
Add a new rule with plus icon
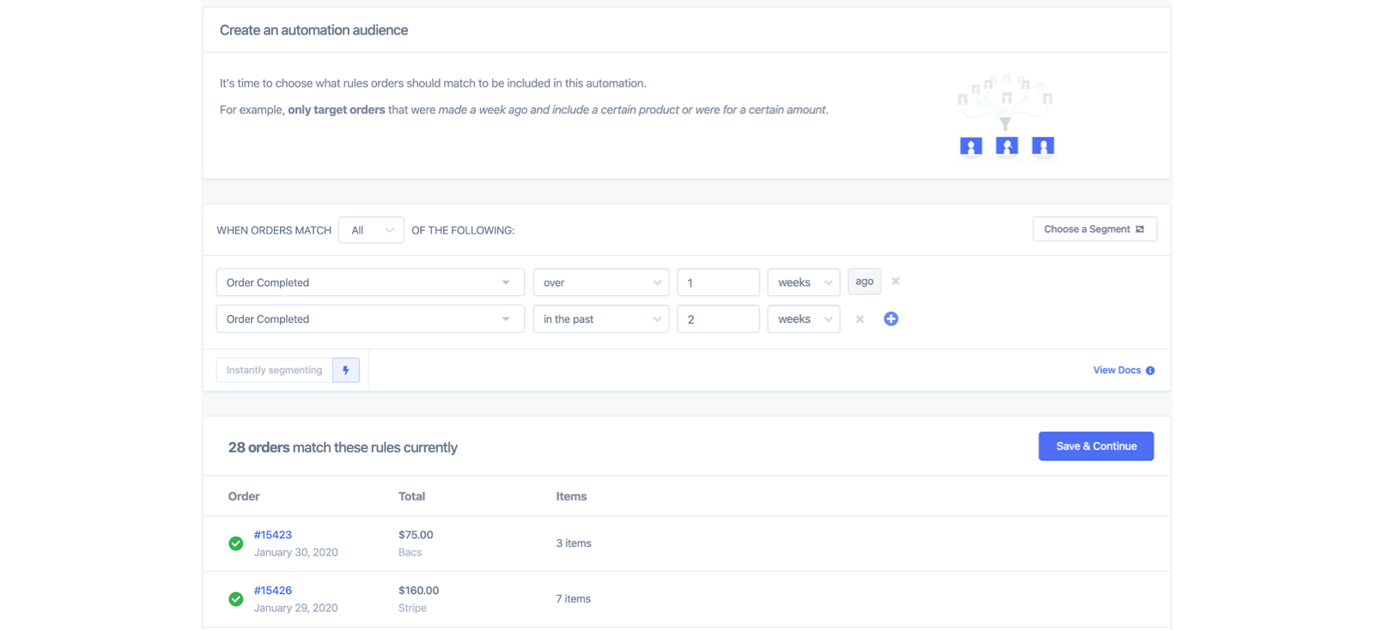(891, 319)
